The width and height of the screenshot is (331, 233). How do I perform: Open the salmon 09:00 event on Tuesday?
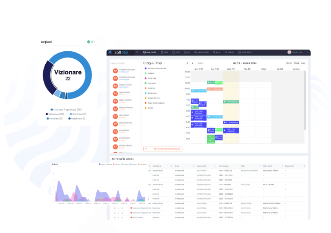point(215,89)
